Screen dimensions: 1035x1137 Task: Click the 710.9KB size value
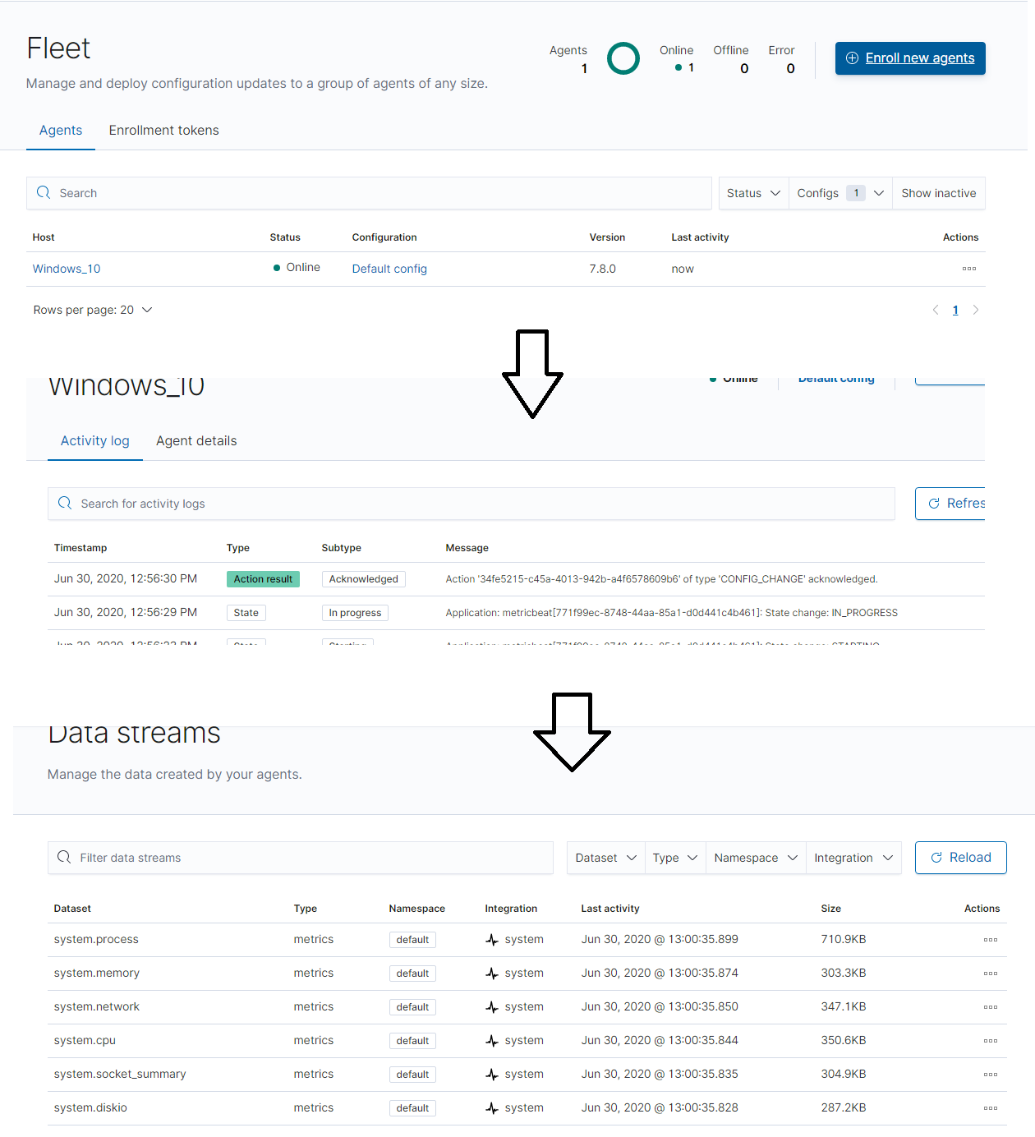[844, 939]
